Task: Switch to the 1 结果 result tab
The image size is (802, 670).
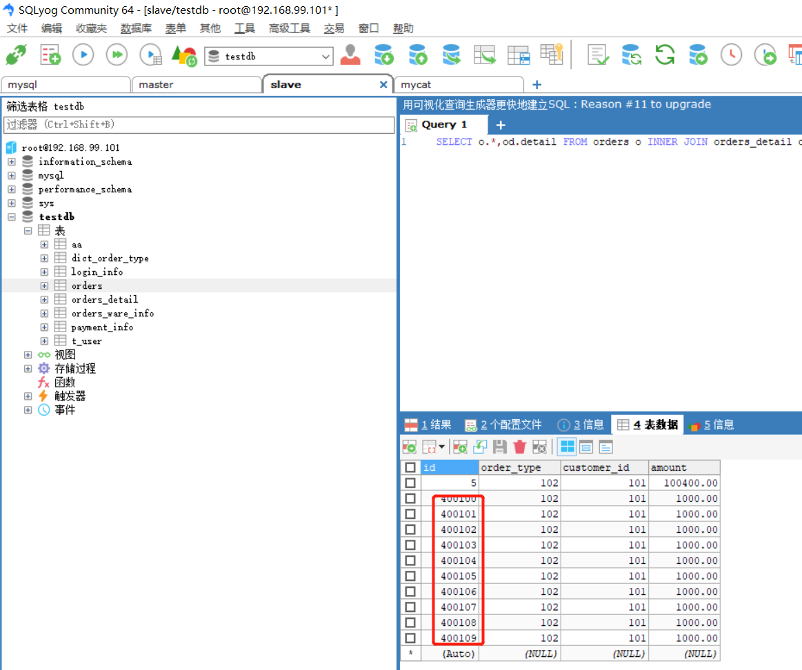Action: point(428,425)
